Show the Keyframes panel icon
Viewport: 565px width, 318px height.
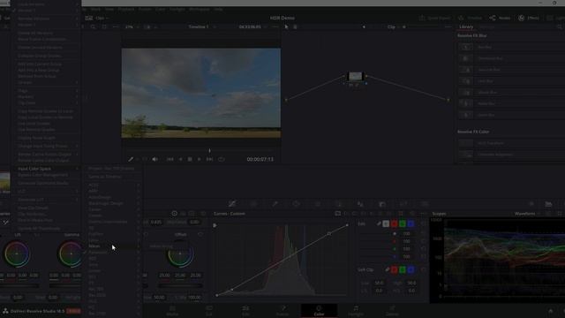531,204
